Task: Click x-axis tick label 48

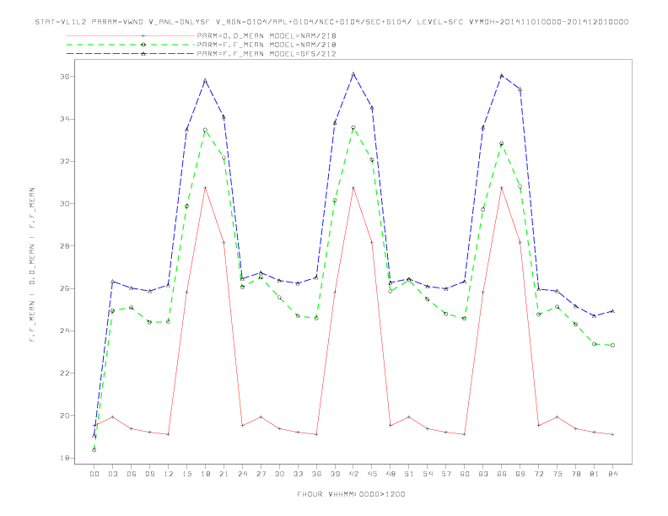Action: pyautogui.click(x=391, y=474)
